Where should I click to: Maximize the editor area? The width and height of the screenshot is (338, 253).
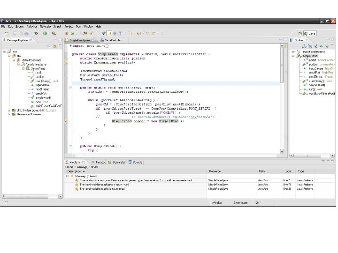[x=284, y=40]
